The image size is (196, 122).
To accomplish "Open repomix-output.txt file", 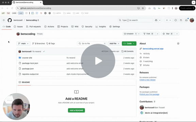I will coord(30,74).
